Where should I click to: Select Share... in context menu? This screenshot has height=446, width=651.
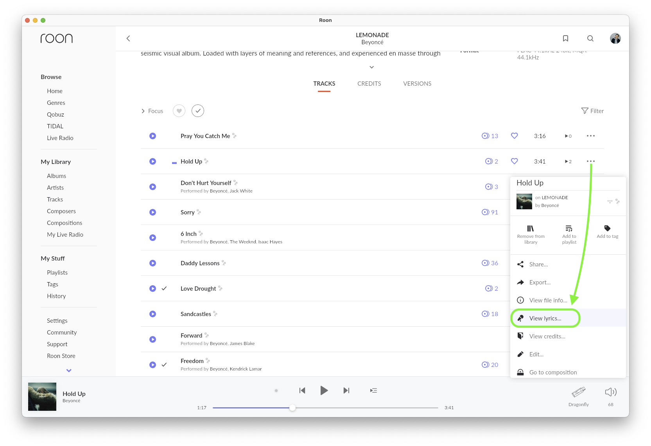tap(568, 264)
